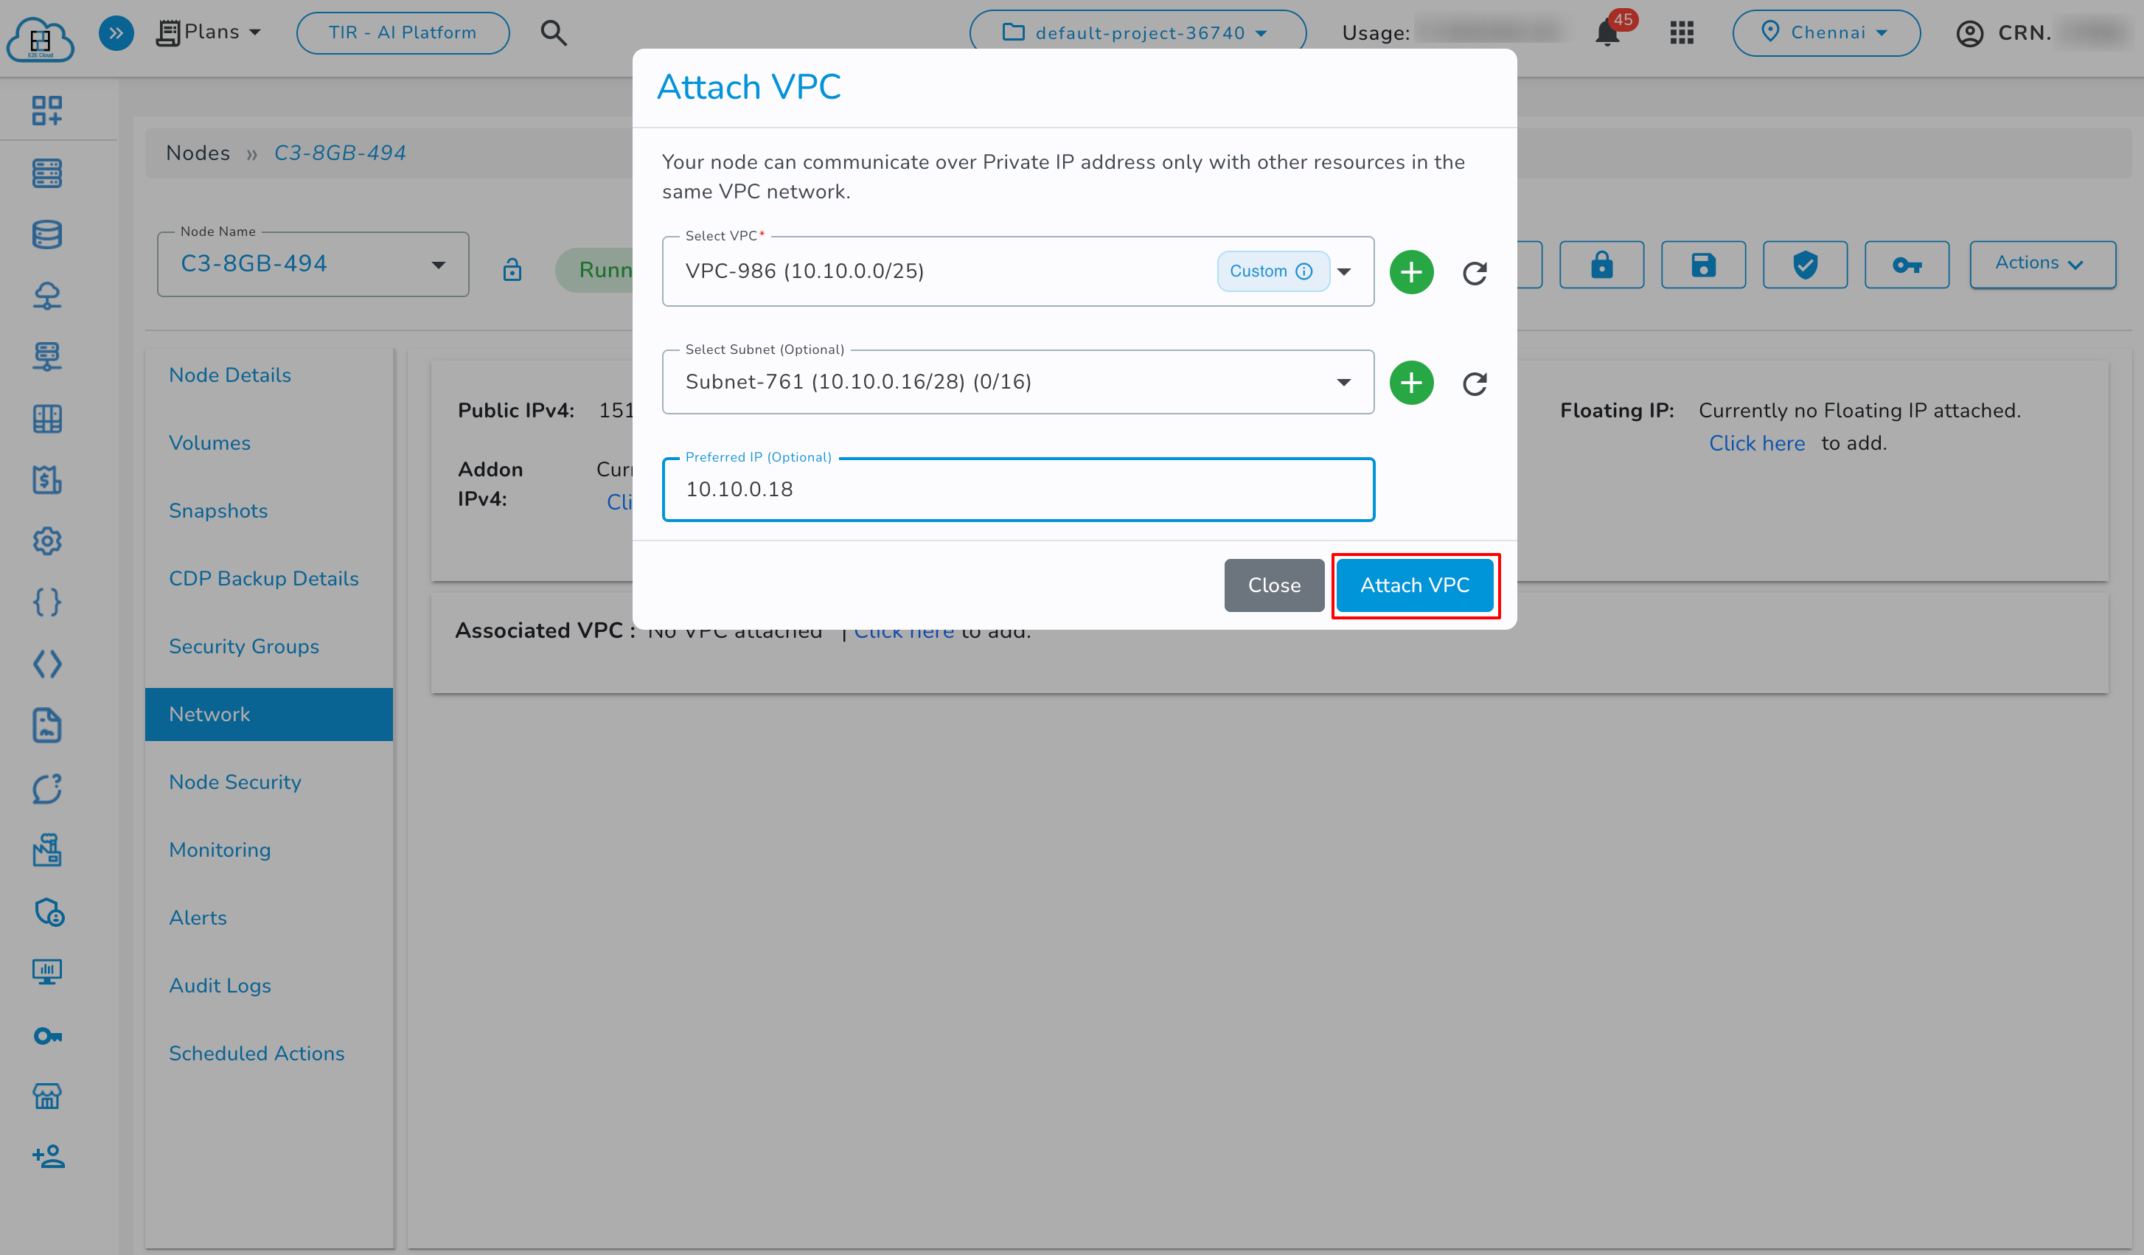Open the Actions dropdown menu
Viewport: 2144px width, 1255px height.
[2042, 263]
